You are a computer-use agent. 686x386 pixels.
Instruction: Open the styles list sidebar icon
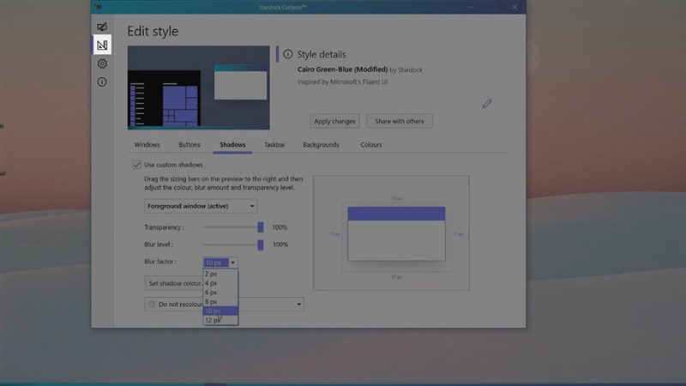102,27
